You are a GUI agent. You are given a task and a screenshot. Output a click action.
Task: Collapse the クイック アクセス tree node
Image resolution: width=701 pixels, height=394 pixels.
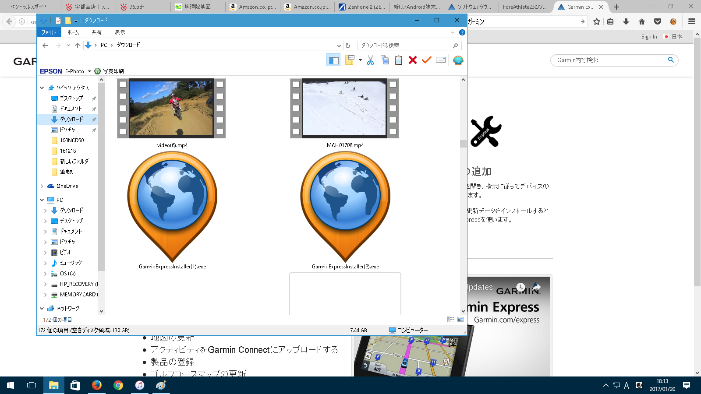42,88
